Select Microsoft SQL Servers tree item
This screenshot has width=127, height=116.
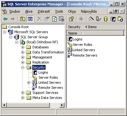(x=31, y=32)
